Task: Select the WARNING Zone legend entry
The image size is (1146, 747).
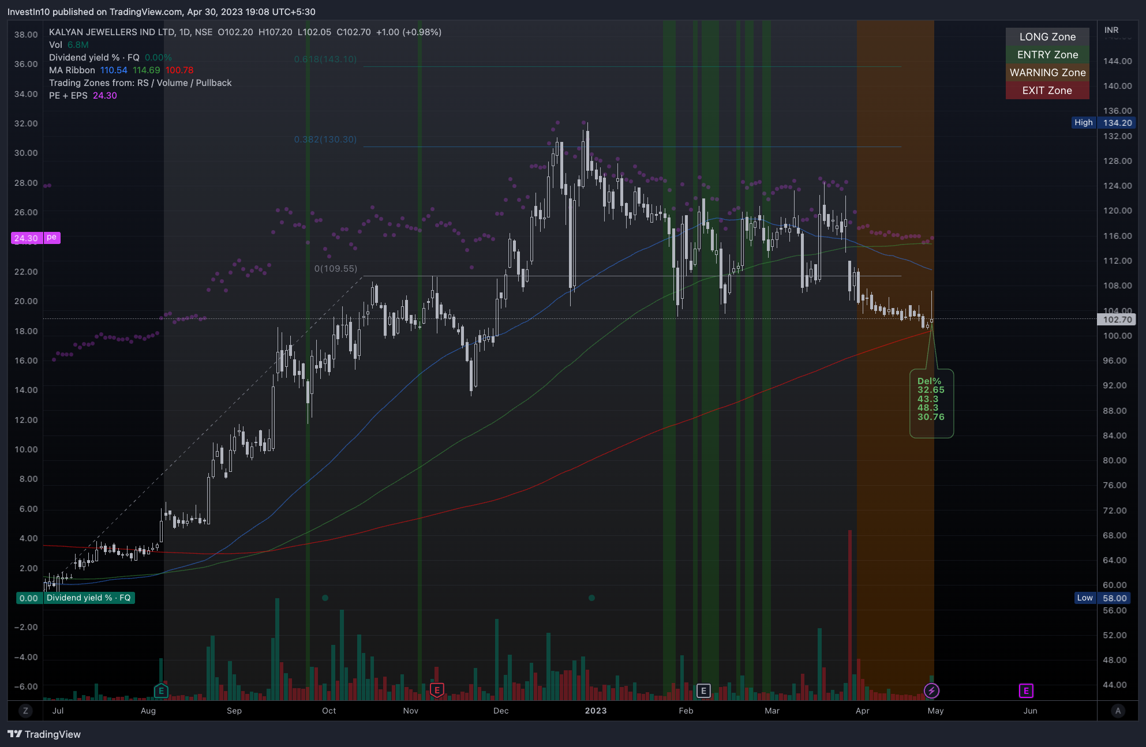Action: (x=1047, y=73)
